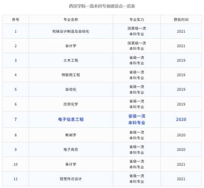The width and height of the screenshot is (204, 188).
Task: Select the 机械设计制造及自动化 cell
Action: click(x=71, y=31)
